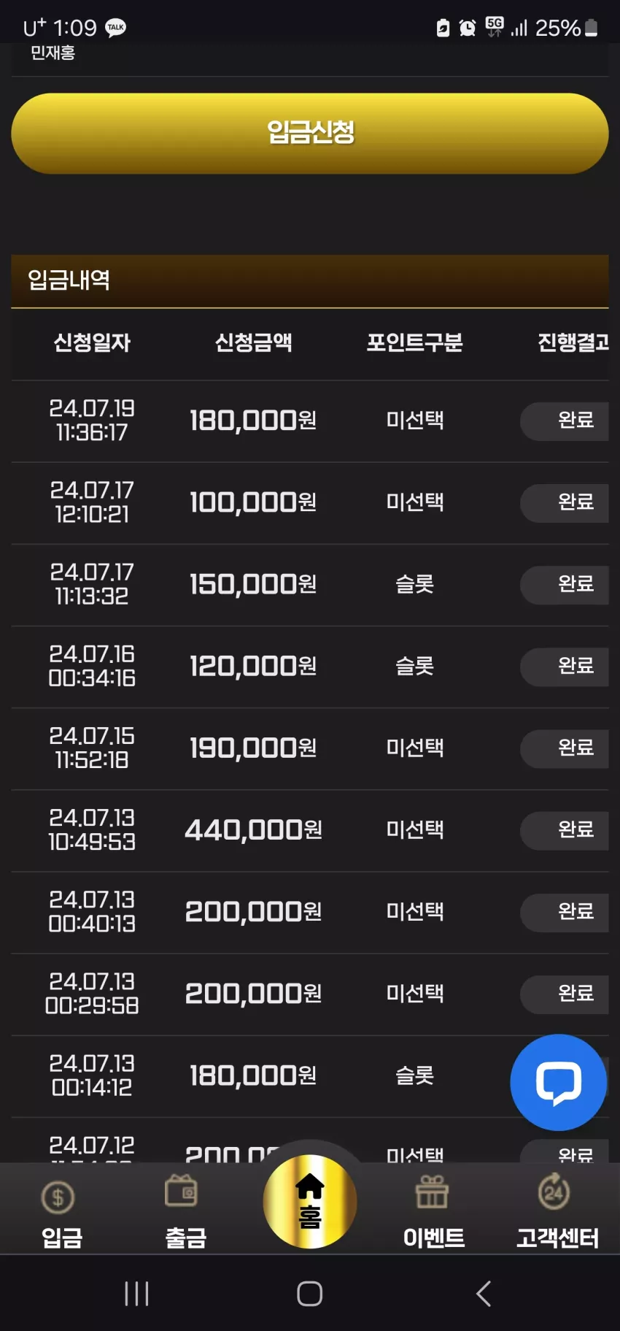Tap Android home navigation button
The height and width of the screenshot is (1331, 620).
pos(310,1294)
